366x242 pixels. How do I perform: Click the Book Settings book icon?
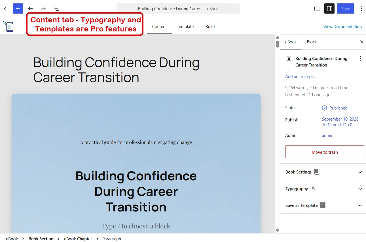317,172
